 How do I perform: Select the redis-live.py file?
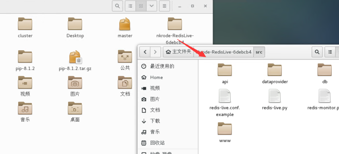pyautogui.click(x=275, y=96)
